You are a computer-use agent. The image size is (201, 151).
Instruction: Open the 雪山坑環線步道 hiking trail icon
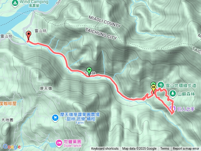point(160,85)
